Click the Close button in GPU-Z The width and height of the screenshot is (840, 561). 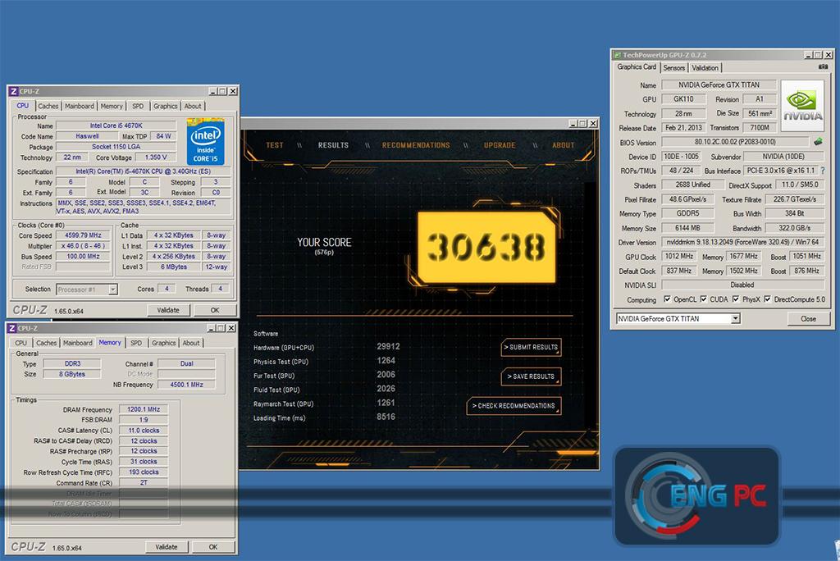click(808, 318)
